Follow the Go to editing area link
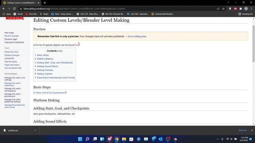Image resolution: width=255 pixels, height=143 pixels. point(137,37)
